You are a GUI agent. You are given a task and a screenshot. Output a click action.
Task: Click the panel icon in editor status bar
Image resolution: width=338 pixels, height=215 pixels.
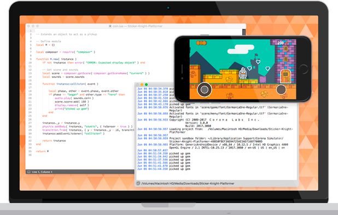pyautogui.click(x=28, y=172)
